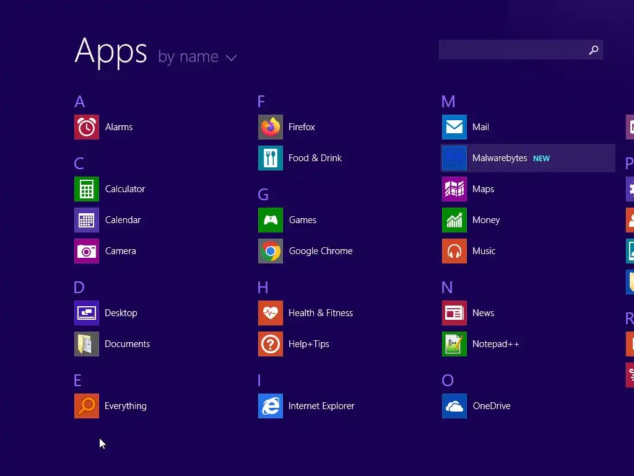Image resolution: width=634 pixels, height=476 pixels.
Task: Click the 'Money' label text
Action: point(487,220)
